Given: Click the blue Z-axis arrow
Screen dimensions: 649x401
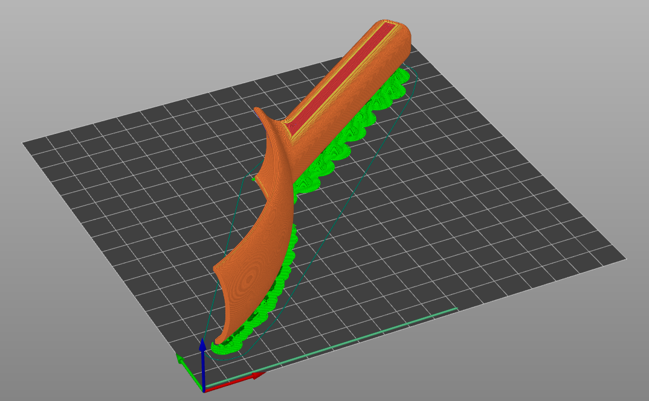Looking at the screenshot, I should click(203, 364).
